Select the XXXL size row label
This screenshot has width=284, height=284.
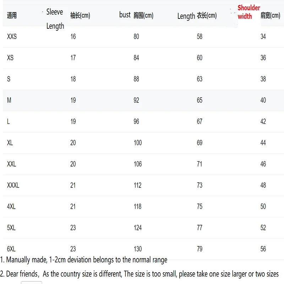pyautogui.click(x=13, y=185)
